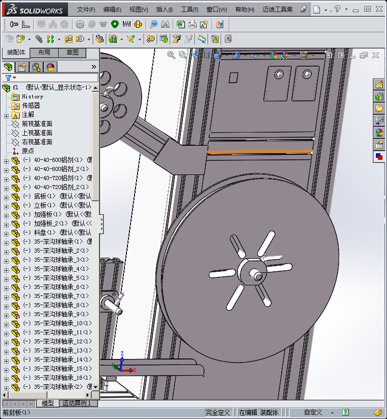Screen dimensions: 387x419
Task: Click the Options gear icon in toolbar
Action: (x=80, y=24)
